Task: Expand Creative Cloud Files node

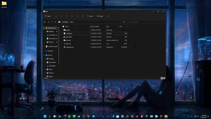Action: coord(44,47)
